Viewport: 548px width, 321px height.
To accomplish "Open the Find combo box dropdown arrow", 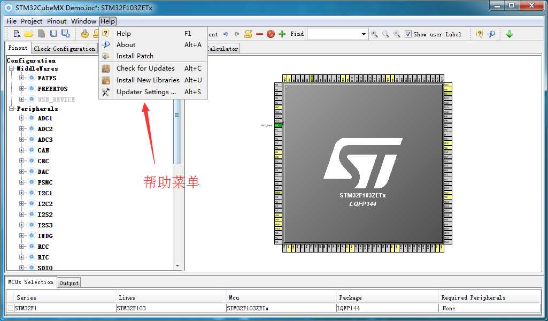I will (364, 34).
